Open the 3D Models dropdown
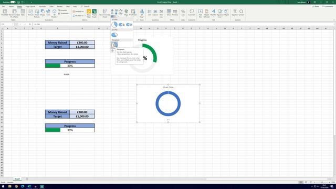336x189 pixels. point(54,13)
